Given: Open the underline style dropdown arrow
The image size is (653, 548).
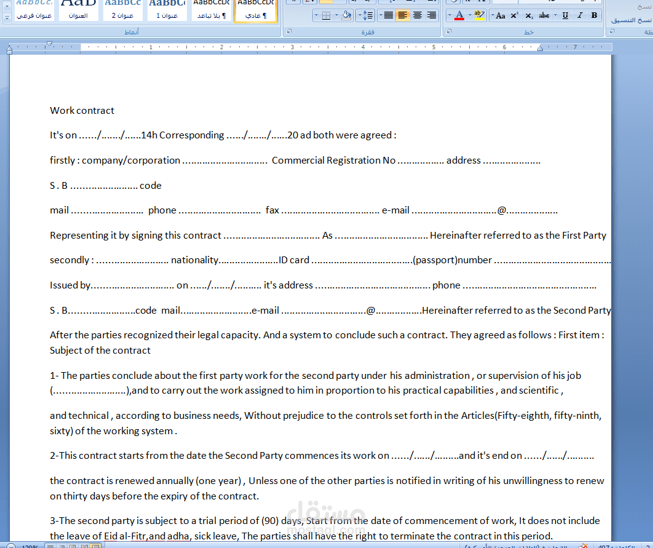Looking at the screenshot, I should point(556,15).
